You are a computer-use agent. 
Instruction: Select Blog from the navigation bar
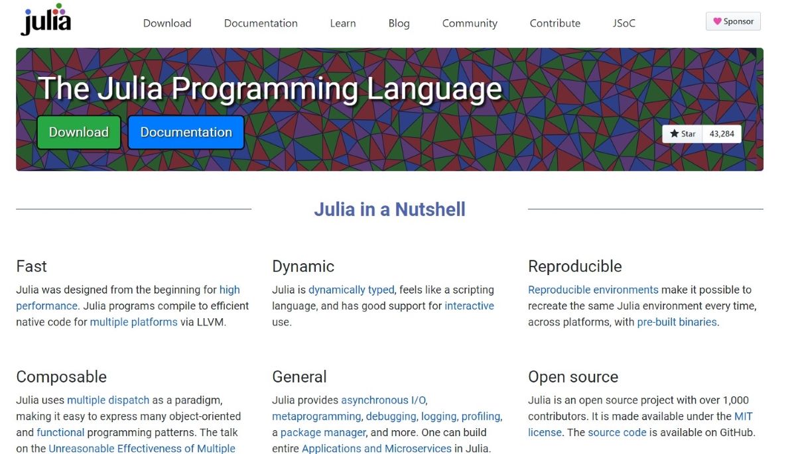tap(398, 23)
